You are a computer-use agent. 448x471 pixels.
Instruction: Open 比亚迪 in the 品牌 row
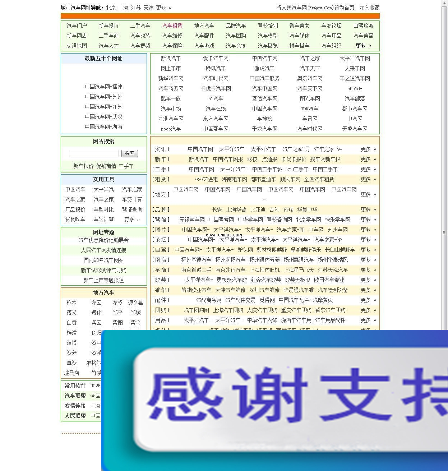[x=258, y=209]
